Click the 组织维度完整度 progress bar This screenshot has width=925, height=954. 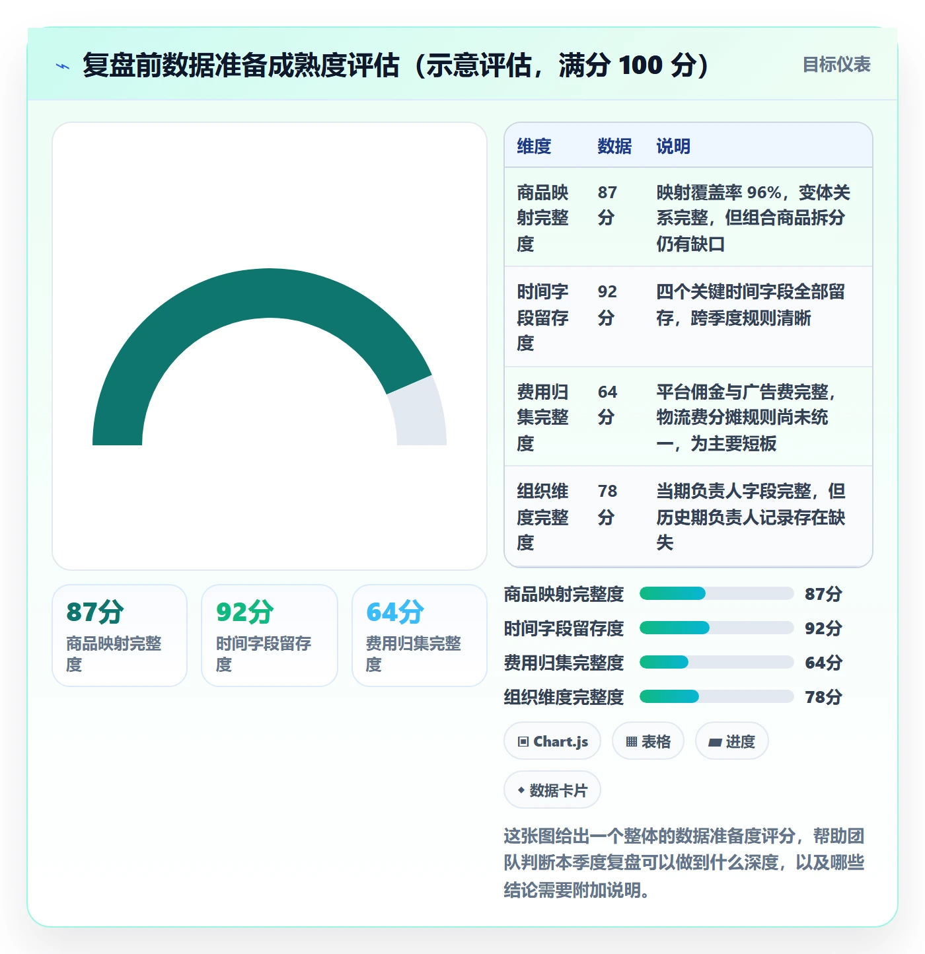[x=716, y=696]
